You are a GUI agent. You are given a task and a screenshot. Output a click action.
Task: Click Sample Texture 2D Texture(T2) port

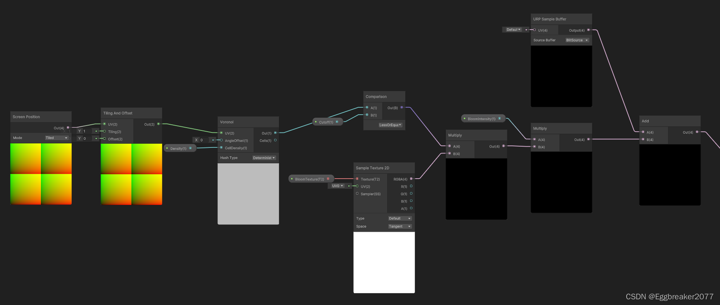click(357, 179)
